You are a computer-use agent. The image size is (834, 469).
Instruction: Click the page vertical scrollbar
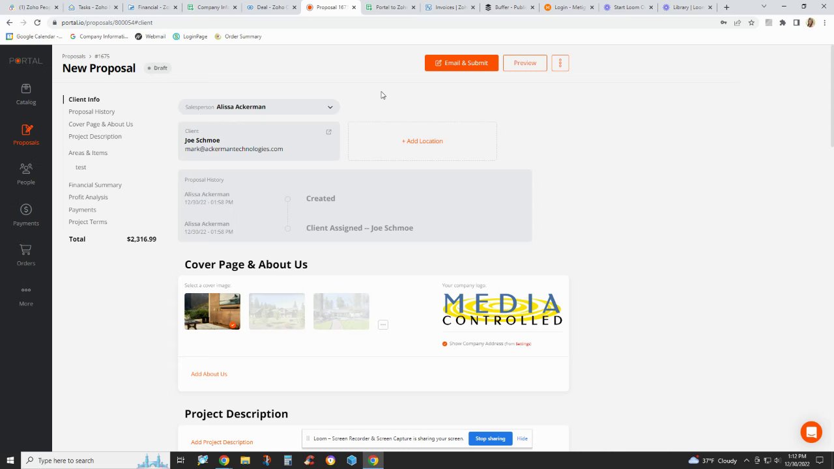coord(831,96)
